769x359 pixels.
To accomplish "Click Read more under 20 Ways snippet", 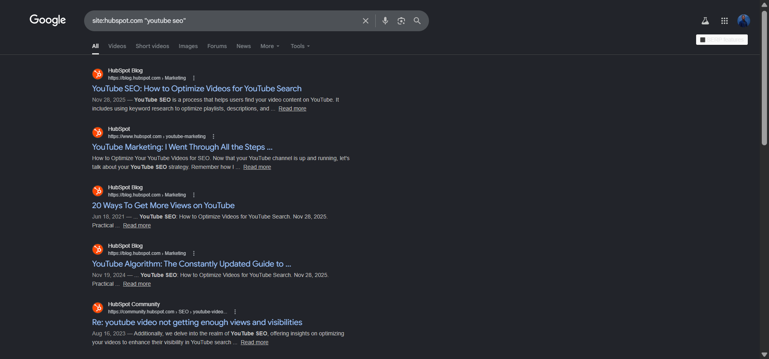I will click(137, 225).
